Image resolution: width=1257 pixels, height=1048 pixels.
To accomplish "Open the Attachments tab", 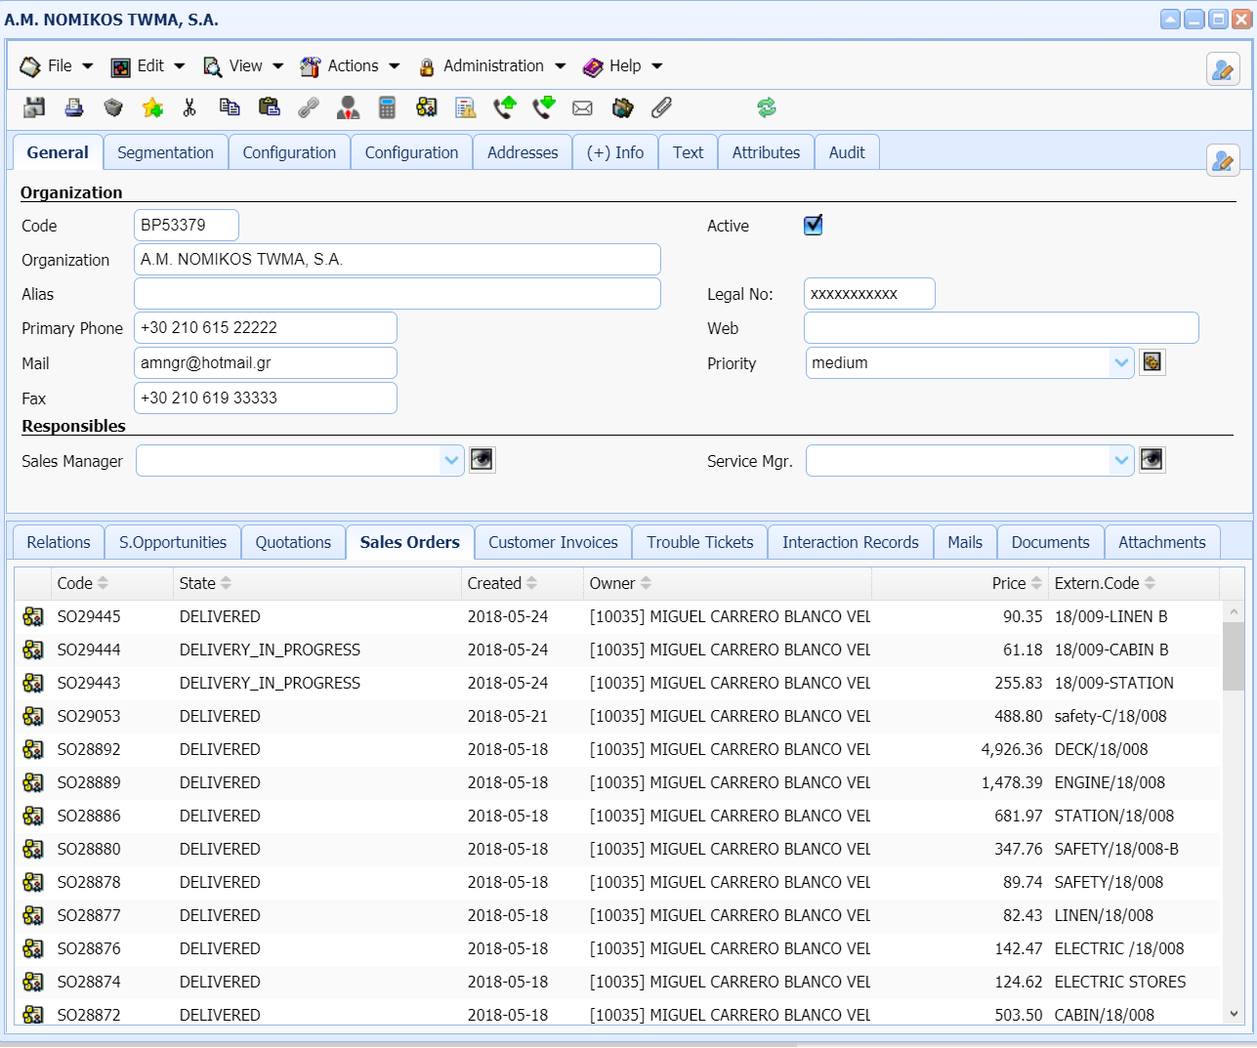I will pos(1162,542).
